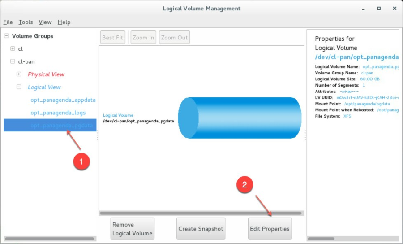Viewport: 403px width, 244px height.
Task: Select opt_panagenda_appdata logical volume
Action: (63, 100)
